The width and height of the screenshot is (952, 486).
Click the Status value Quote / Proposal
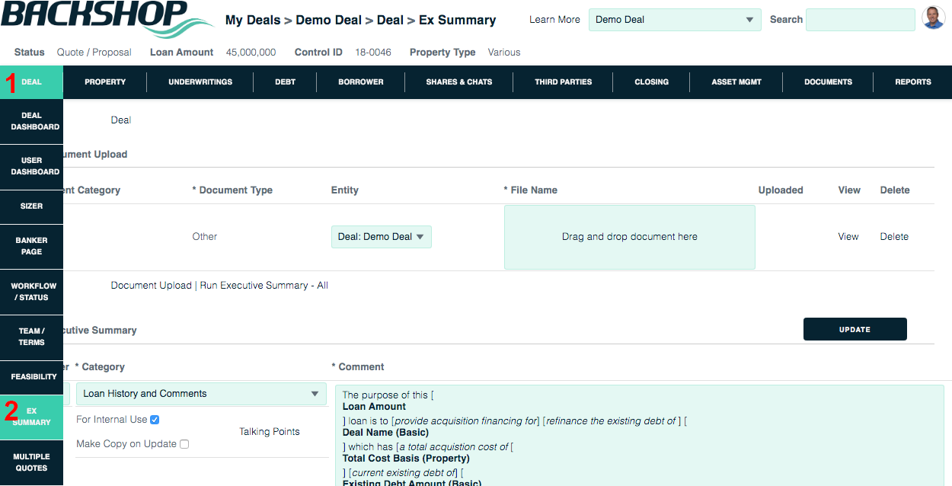pyautogui.click(x=94, y=53)
